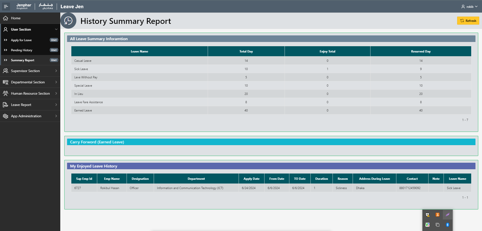
Task: Sort history by Note header
Action: point(436,179)
